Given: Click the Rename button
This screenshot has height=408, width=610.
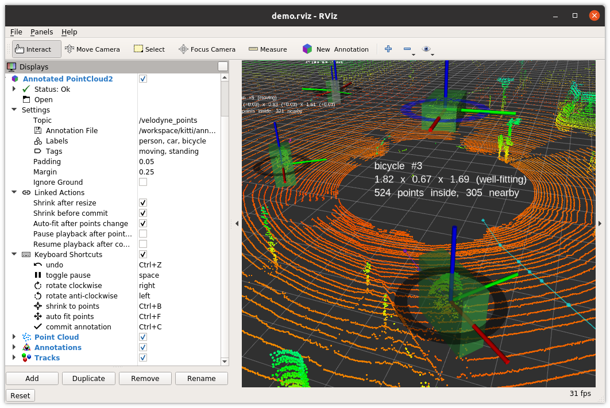Looking at the screenshot, I should pos(202,379).
